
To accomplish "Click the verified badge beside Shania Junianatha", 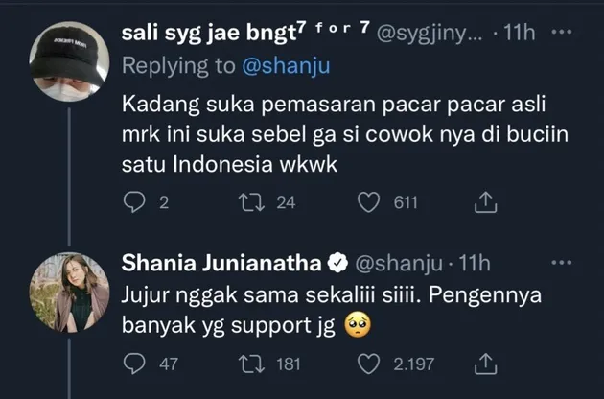I will click(338, 261).
